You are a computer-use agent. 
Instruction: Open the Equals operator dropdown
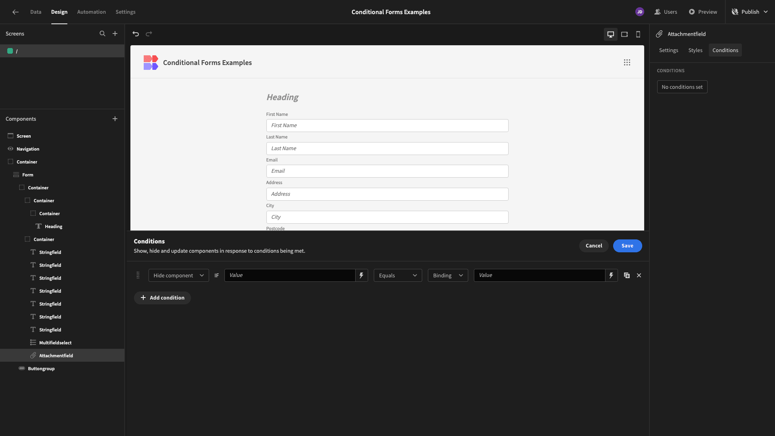(397, 275)
